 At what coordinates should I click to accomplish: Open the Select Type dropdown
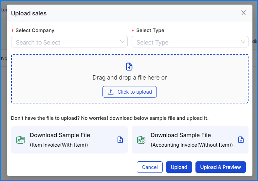[x=187, y=42]
